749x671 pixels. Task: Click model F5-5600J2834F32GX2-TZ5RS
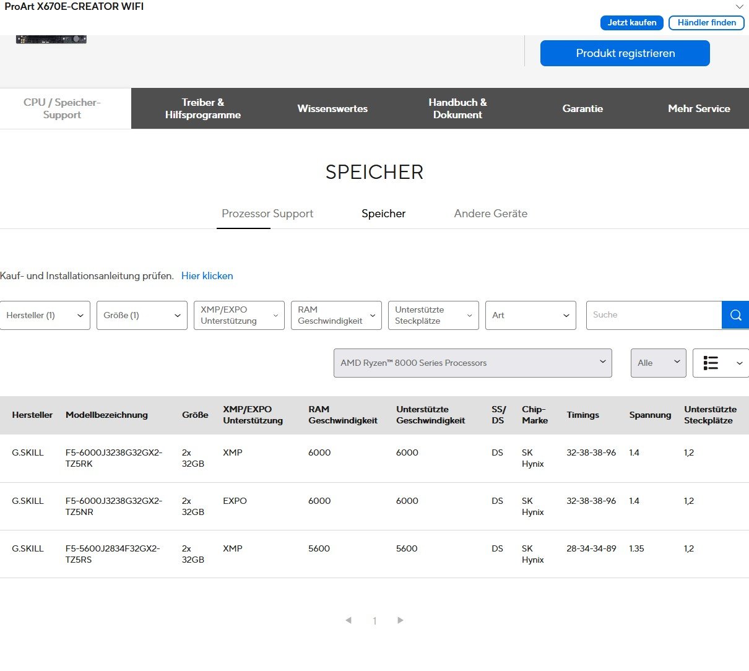point(113,554)
